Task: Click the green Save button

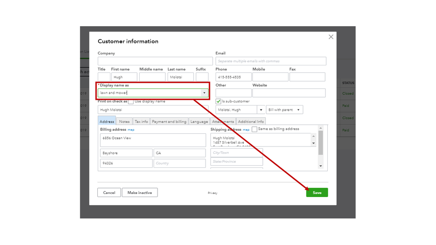Action: coord(317,193)
